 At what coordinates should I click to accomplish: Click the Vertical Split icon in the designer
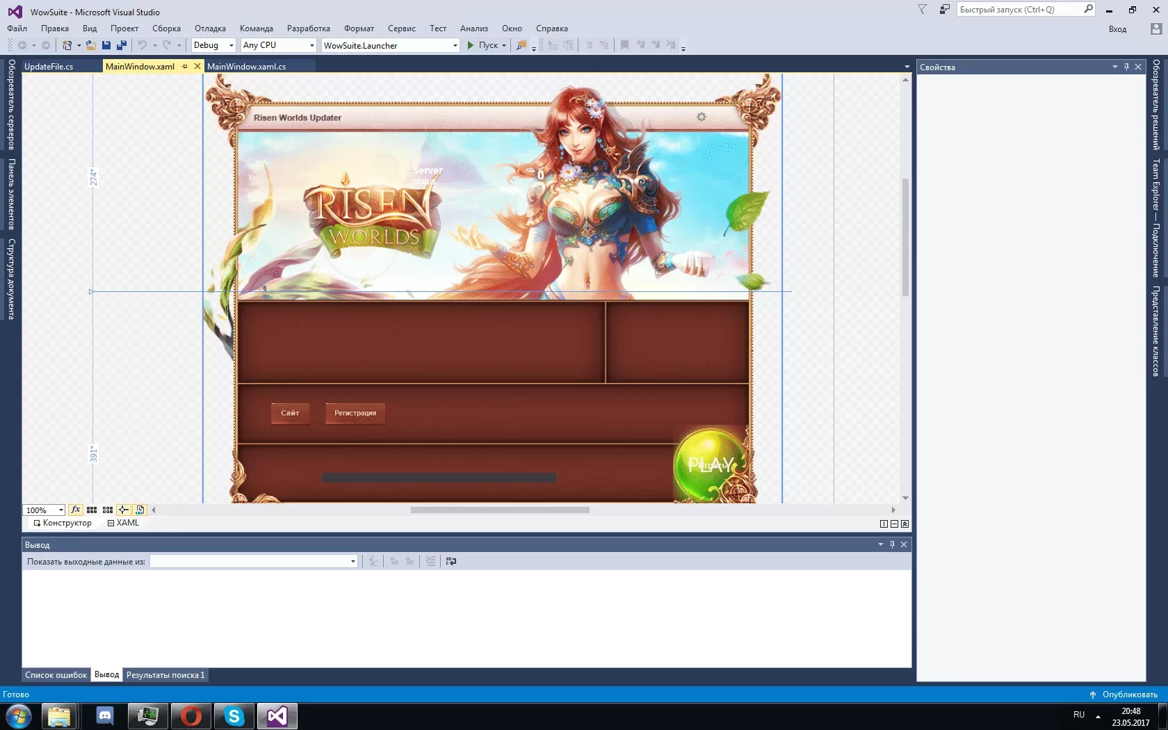(884, 524)
